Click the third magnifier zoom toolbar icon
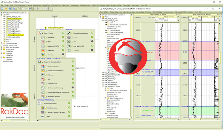Screen dimensions: 223x130 (x=26, y=8)
